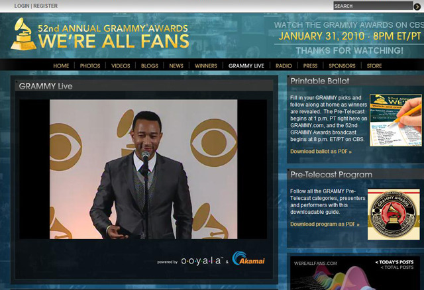
Task: Click Download program as PDF link
Action: coord(325,224)
